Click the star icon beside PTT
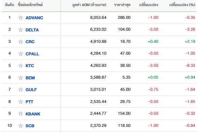This screenshot has width=201, height=133. point(21,102)
